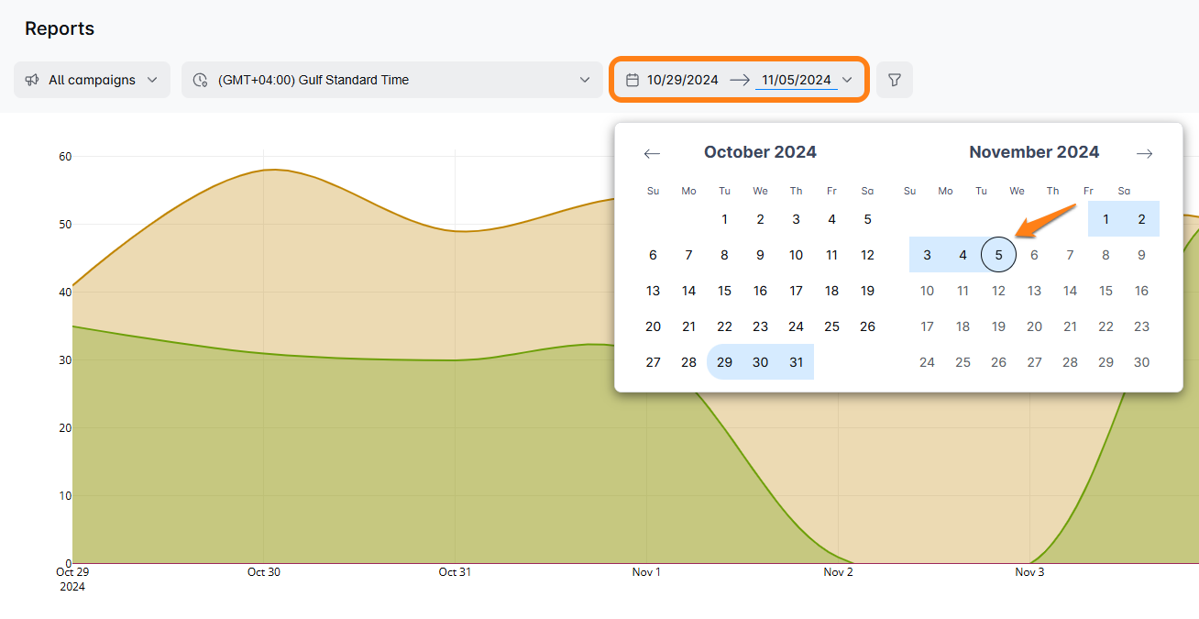This screenshot has width=1199, height=619.
Task: Click the calendar icon in date range
Action: point(632,80)
